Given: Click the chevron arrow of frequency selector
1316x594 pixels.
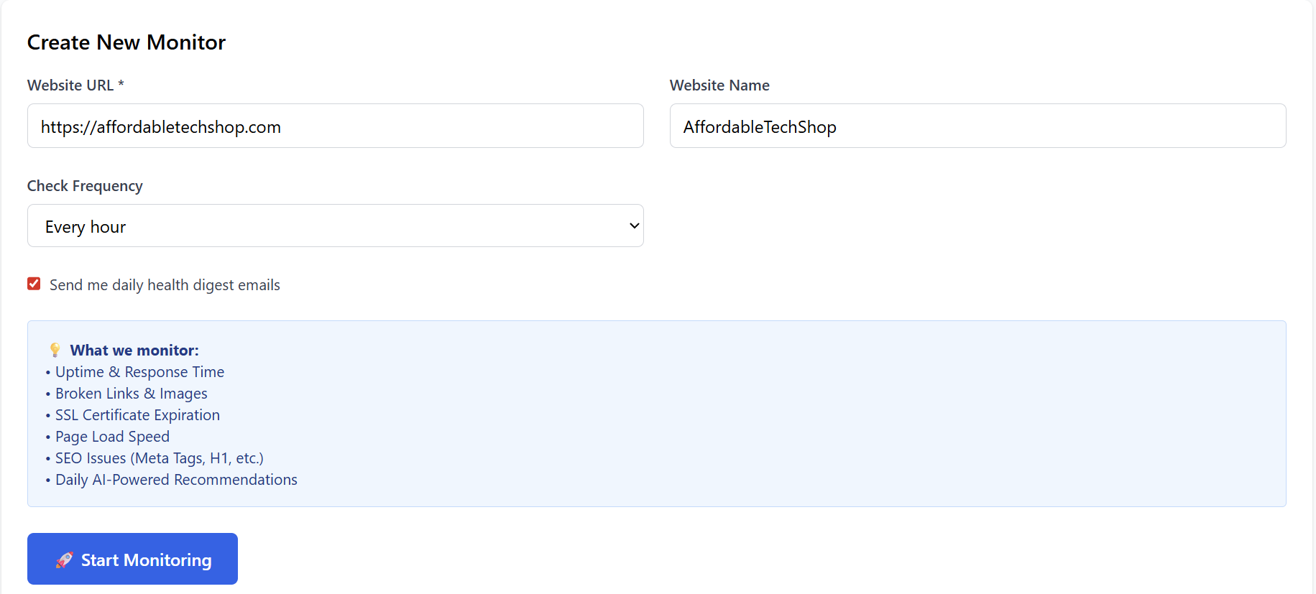Looking at the screenshot, I should (x=634, y=226).
